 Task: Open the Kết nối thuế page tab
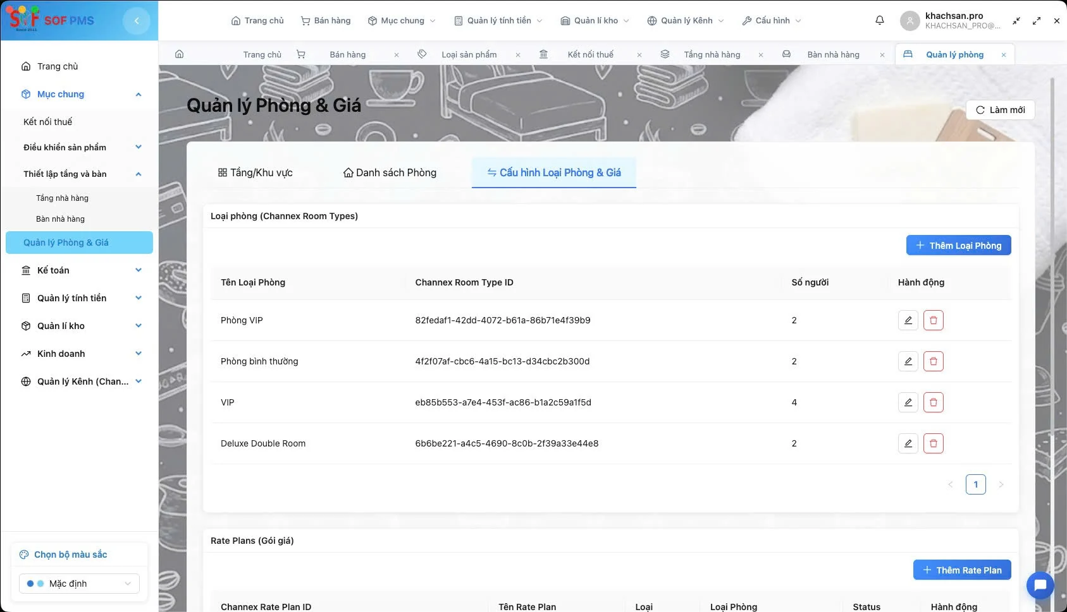click(x=590, y=54)
